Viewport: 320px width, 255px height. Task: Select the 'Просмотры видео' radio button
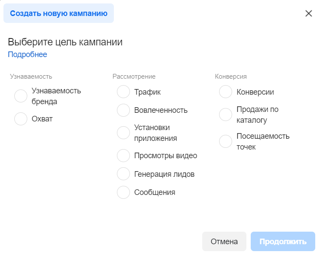(x=123, y=156)
